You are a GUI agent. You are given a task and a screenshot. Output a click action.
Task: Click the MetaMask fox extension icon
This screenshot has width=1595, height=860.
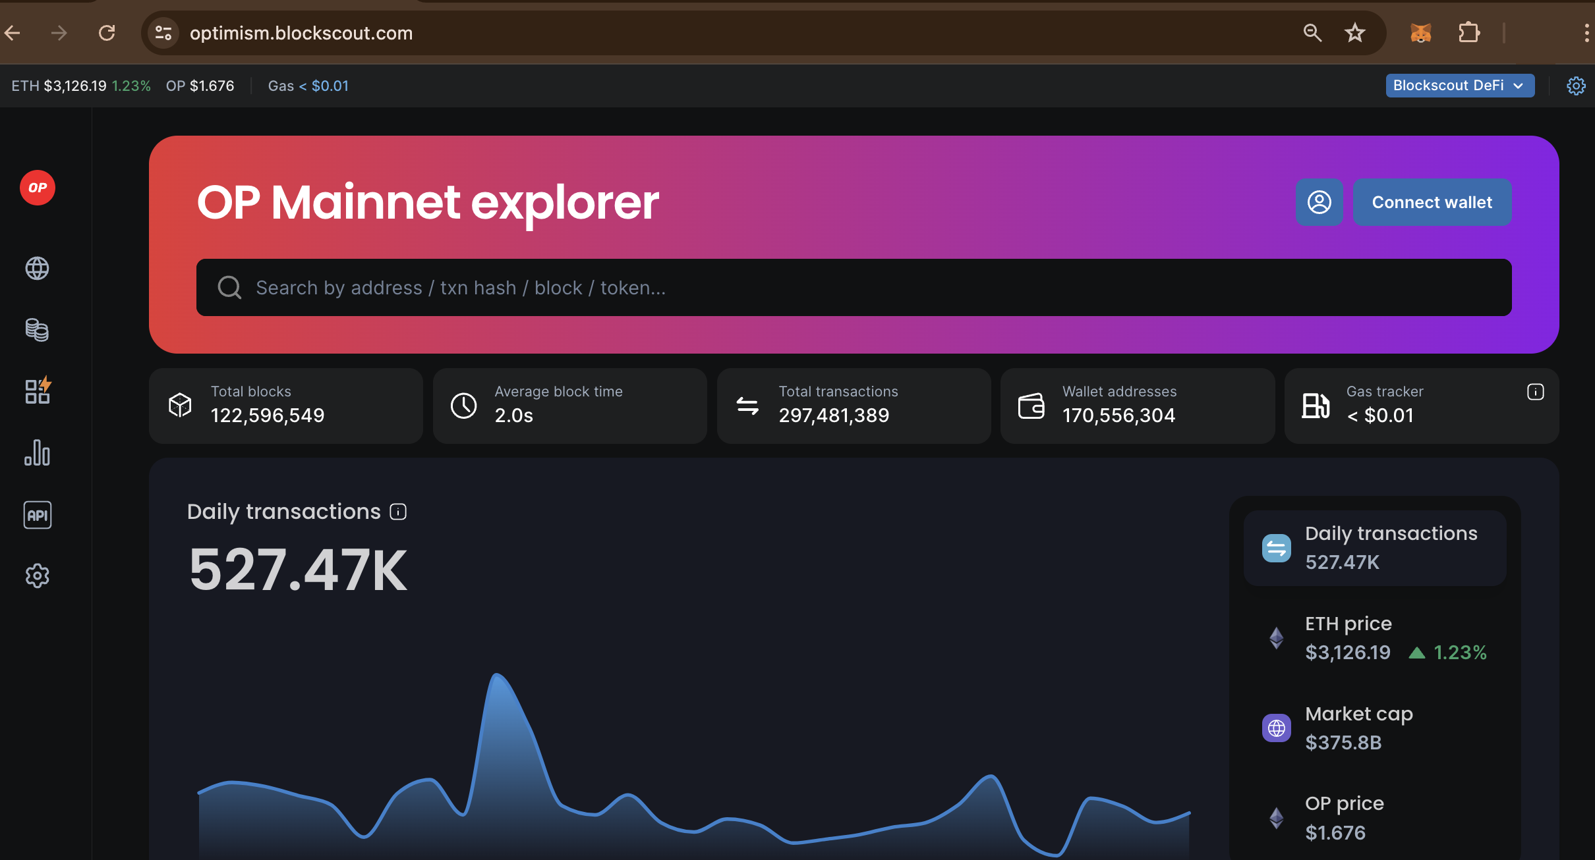pyautogui.click(x=1420, y=33)
